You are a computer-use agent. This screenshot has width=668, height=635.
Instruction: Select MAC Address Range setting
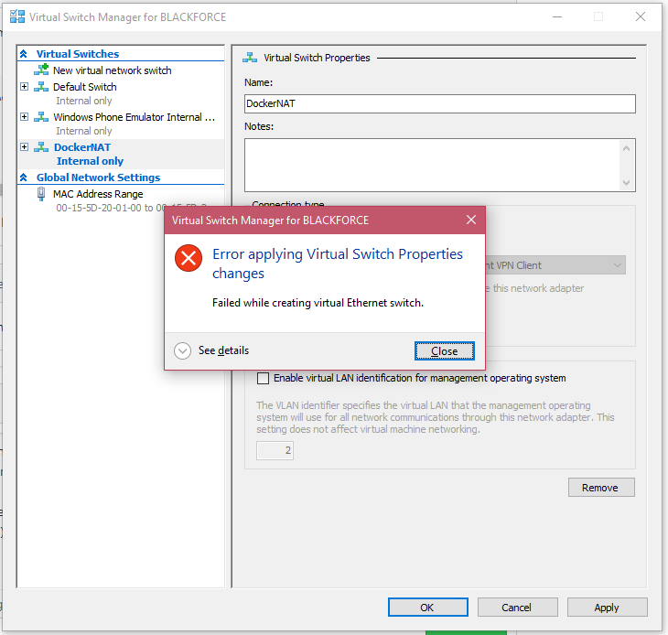click(x=98, y=194)
